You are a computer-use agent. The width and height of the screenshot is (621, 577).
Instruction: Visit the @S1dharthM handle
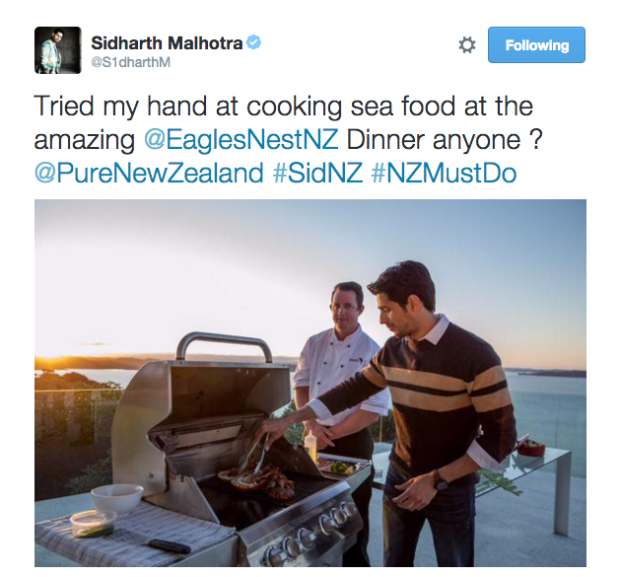pos(131,62)
